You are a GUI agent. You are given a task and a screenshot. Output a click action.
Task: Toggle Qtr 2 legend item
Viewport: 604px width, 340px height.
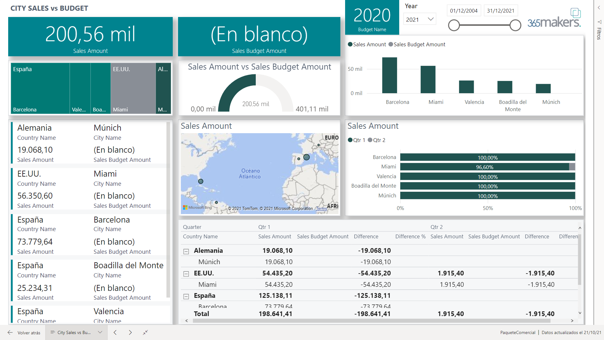[376, 140]
